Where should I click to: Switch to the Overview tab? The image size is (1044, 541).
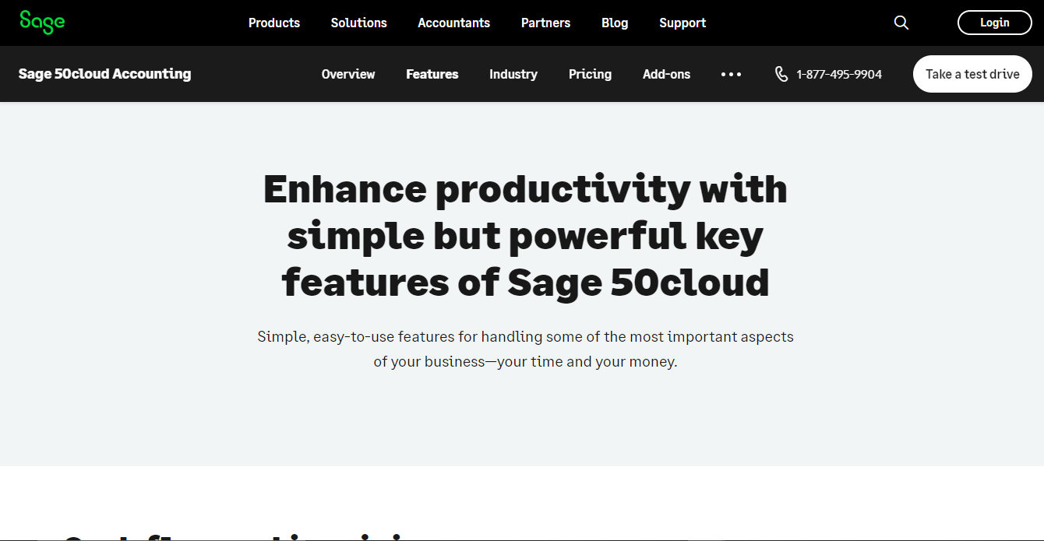click(x=348, y=74)
